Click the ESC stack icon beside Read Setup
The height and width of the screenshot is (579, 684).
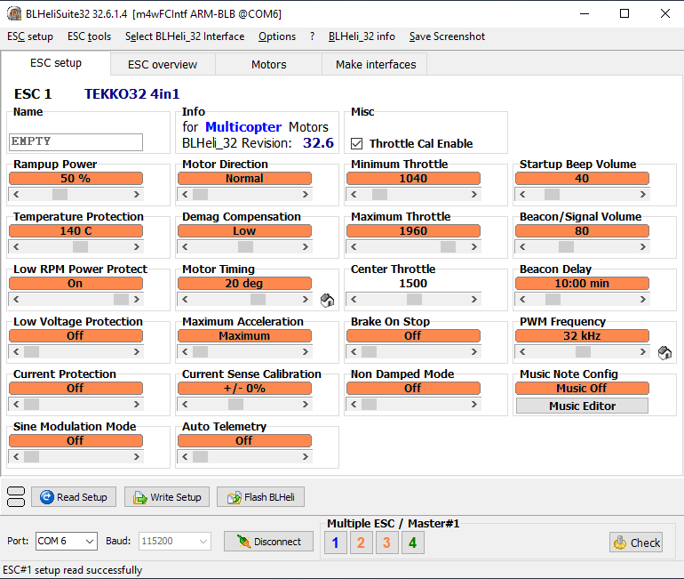[16, 497]
